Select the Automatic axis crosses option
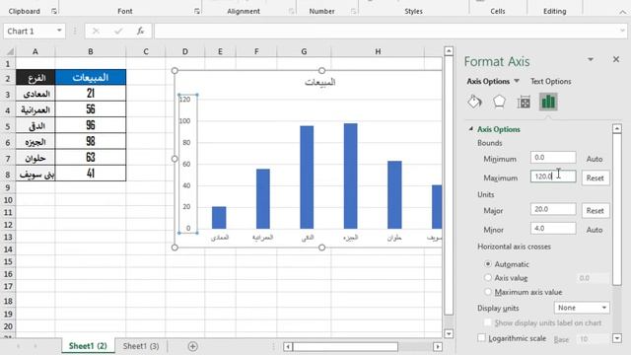 (x=488, y=264)
